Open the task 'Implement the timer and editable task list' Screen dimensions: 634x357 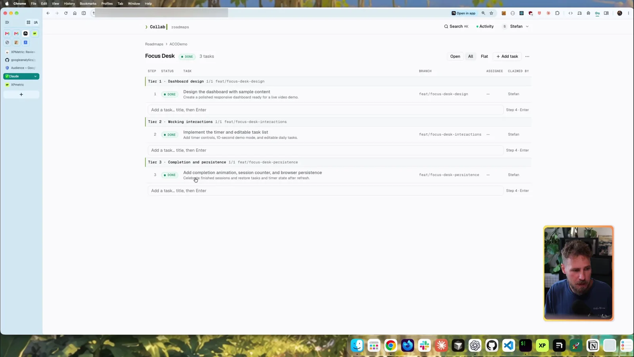tap(225, 132)
